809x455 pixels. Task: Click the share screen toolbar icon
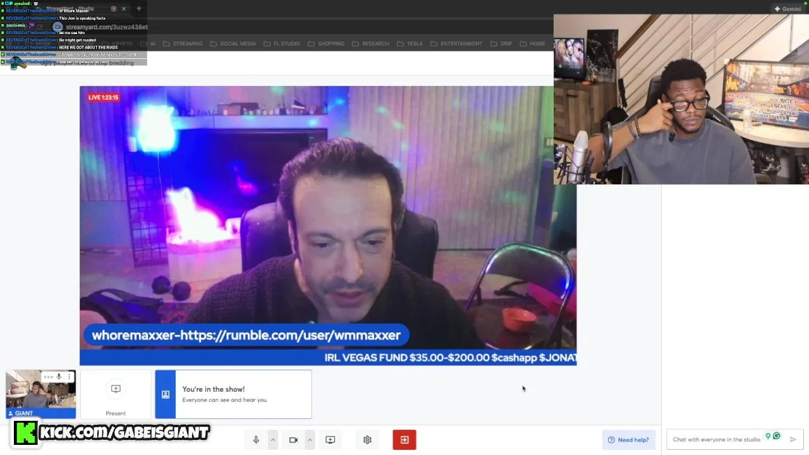pyautogui.click(x=330, y=440)
